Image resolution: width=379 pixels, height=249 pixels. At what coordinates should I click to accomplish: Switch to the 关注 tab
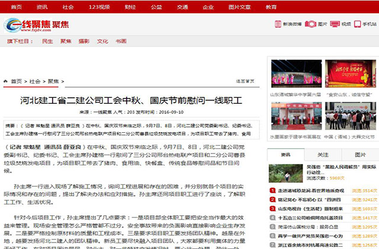(323, 154)
